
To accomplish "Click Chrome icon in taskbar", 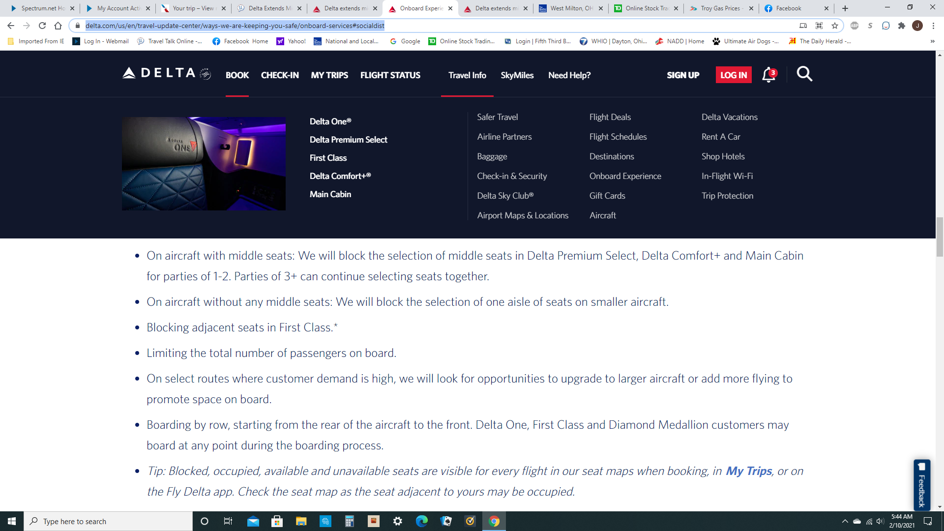I will tap(494, 521).
